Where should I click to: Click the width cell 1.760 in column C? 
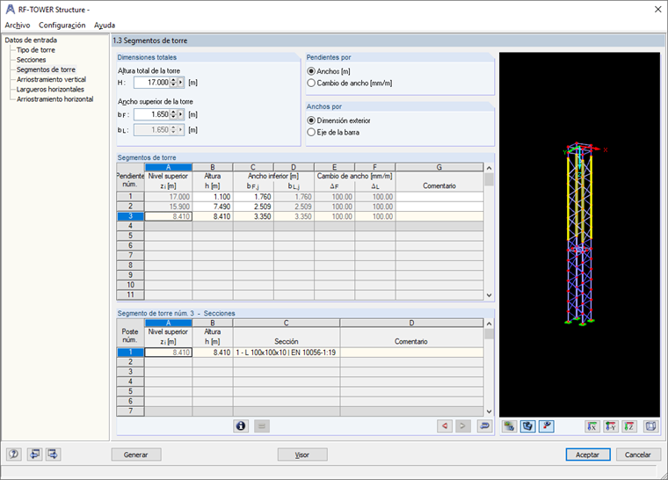click(x=253, y=197)
